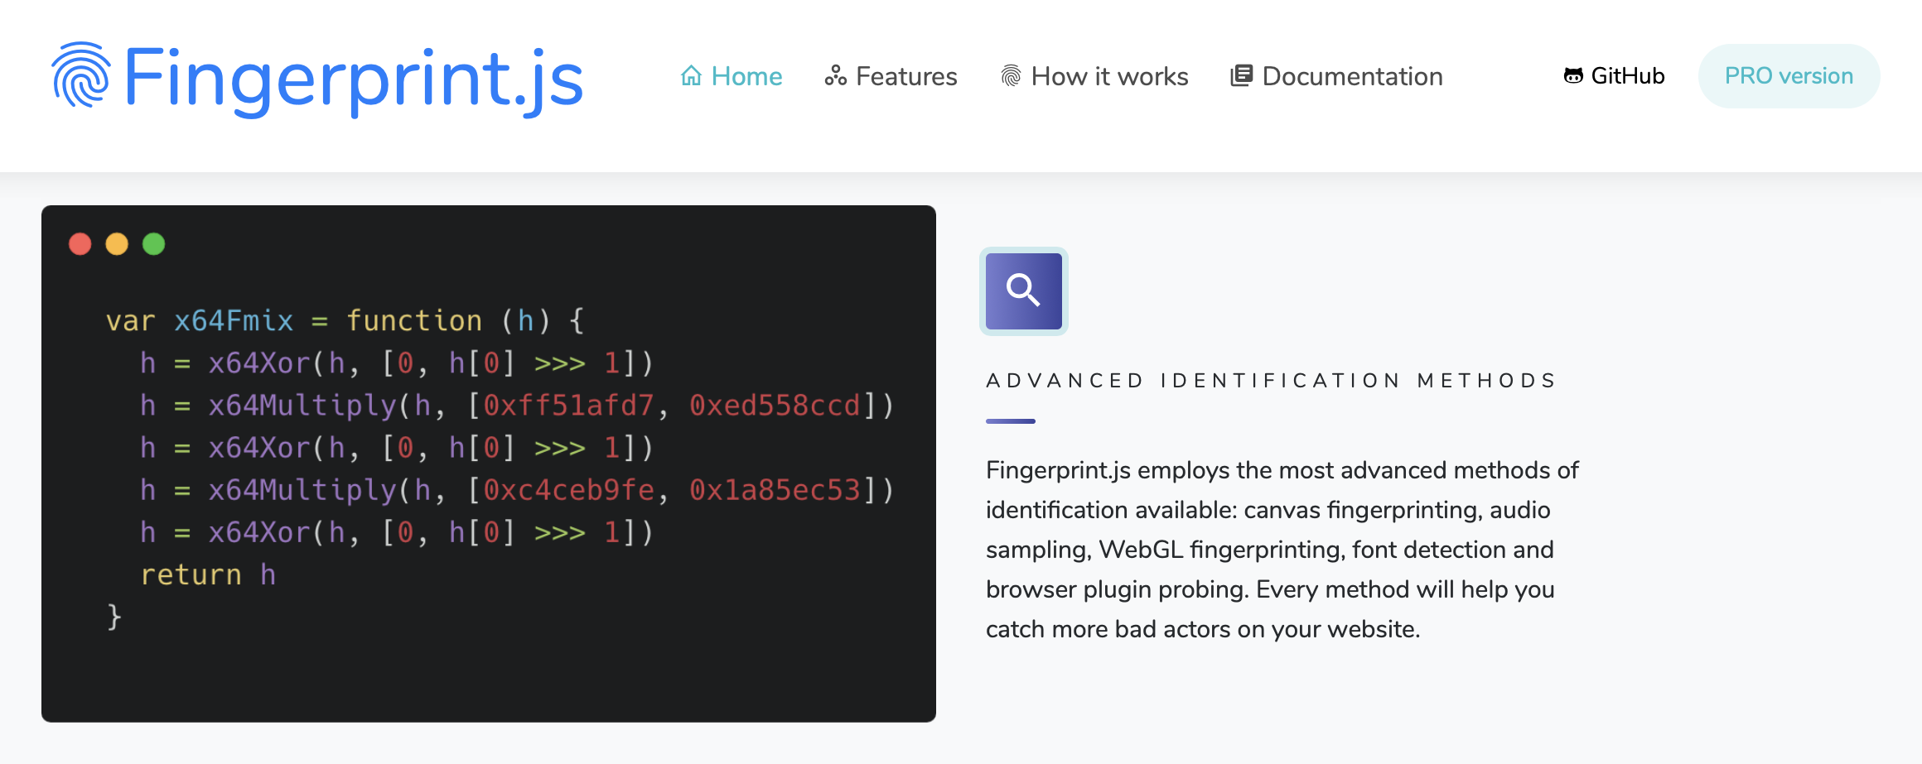Click the red dot in code window
Image resolution: width=1922 pixels, height=764 pixels.
(80, 244)
